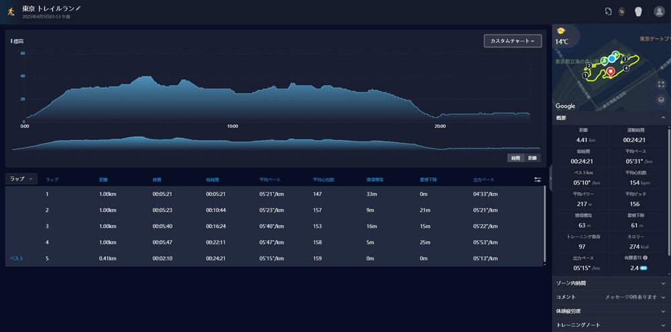The width and height of the screenshot is (671, 332).
Task: Open the カスタムチャート dropdown
Action: (x=513, y=41)
